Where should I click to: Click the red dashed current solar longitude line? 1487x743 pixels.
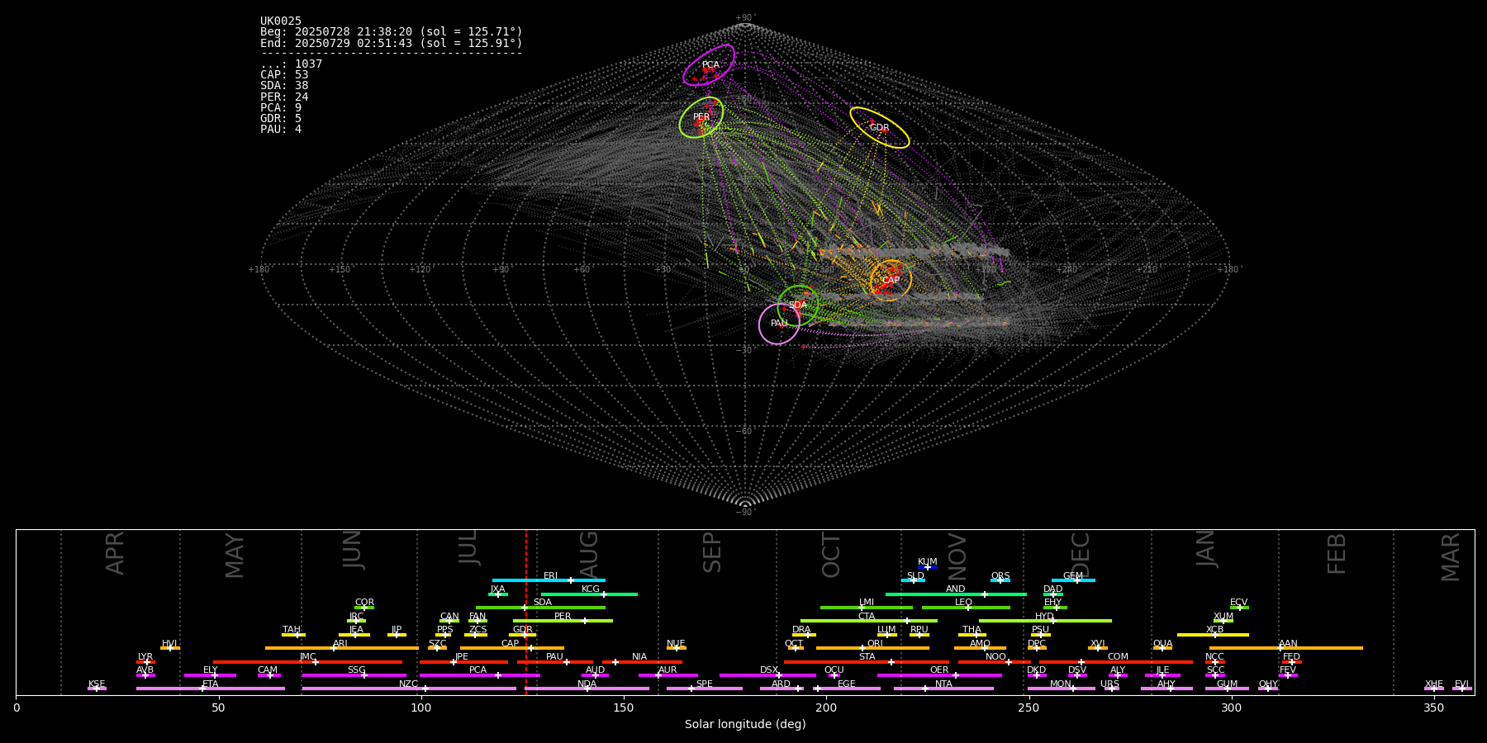tap(526, 611)
